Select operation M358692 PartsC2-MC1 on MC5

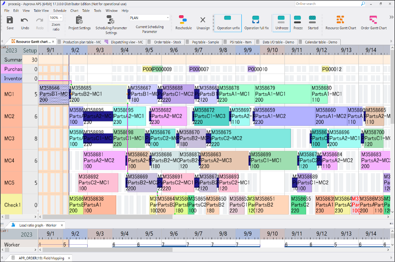98,182
